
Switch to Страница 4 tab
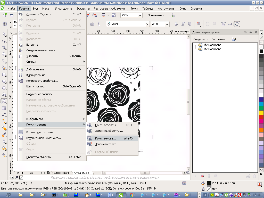coord(61,173)
